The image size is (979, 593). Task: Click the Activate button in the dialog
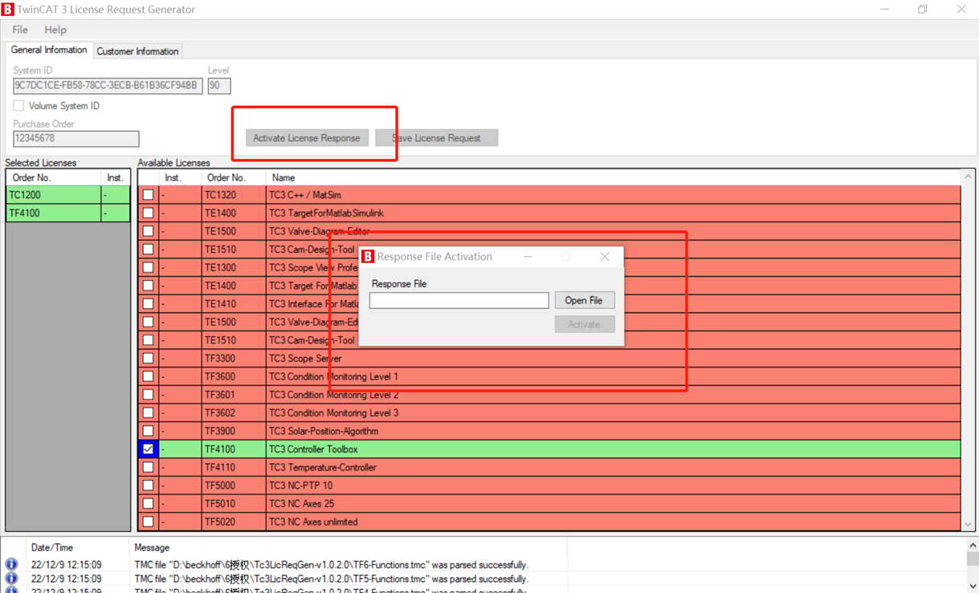click(584, 324)
